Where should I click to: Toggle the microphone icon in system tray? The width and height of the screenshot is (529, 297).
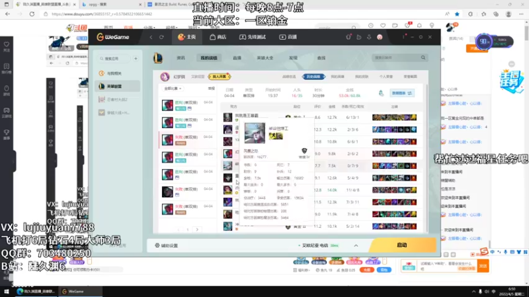[x=481, y=292]
